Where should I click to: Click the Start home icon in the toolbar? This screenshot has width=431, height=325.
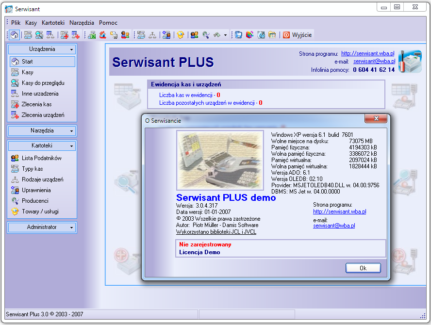pos(14,35)
